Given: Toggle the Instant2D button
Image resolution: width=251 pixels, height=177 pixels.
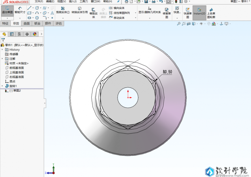Looking at the screenshot, I should [199, 12].
